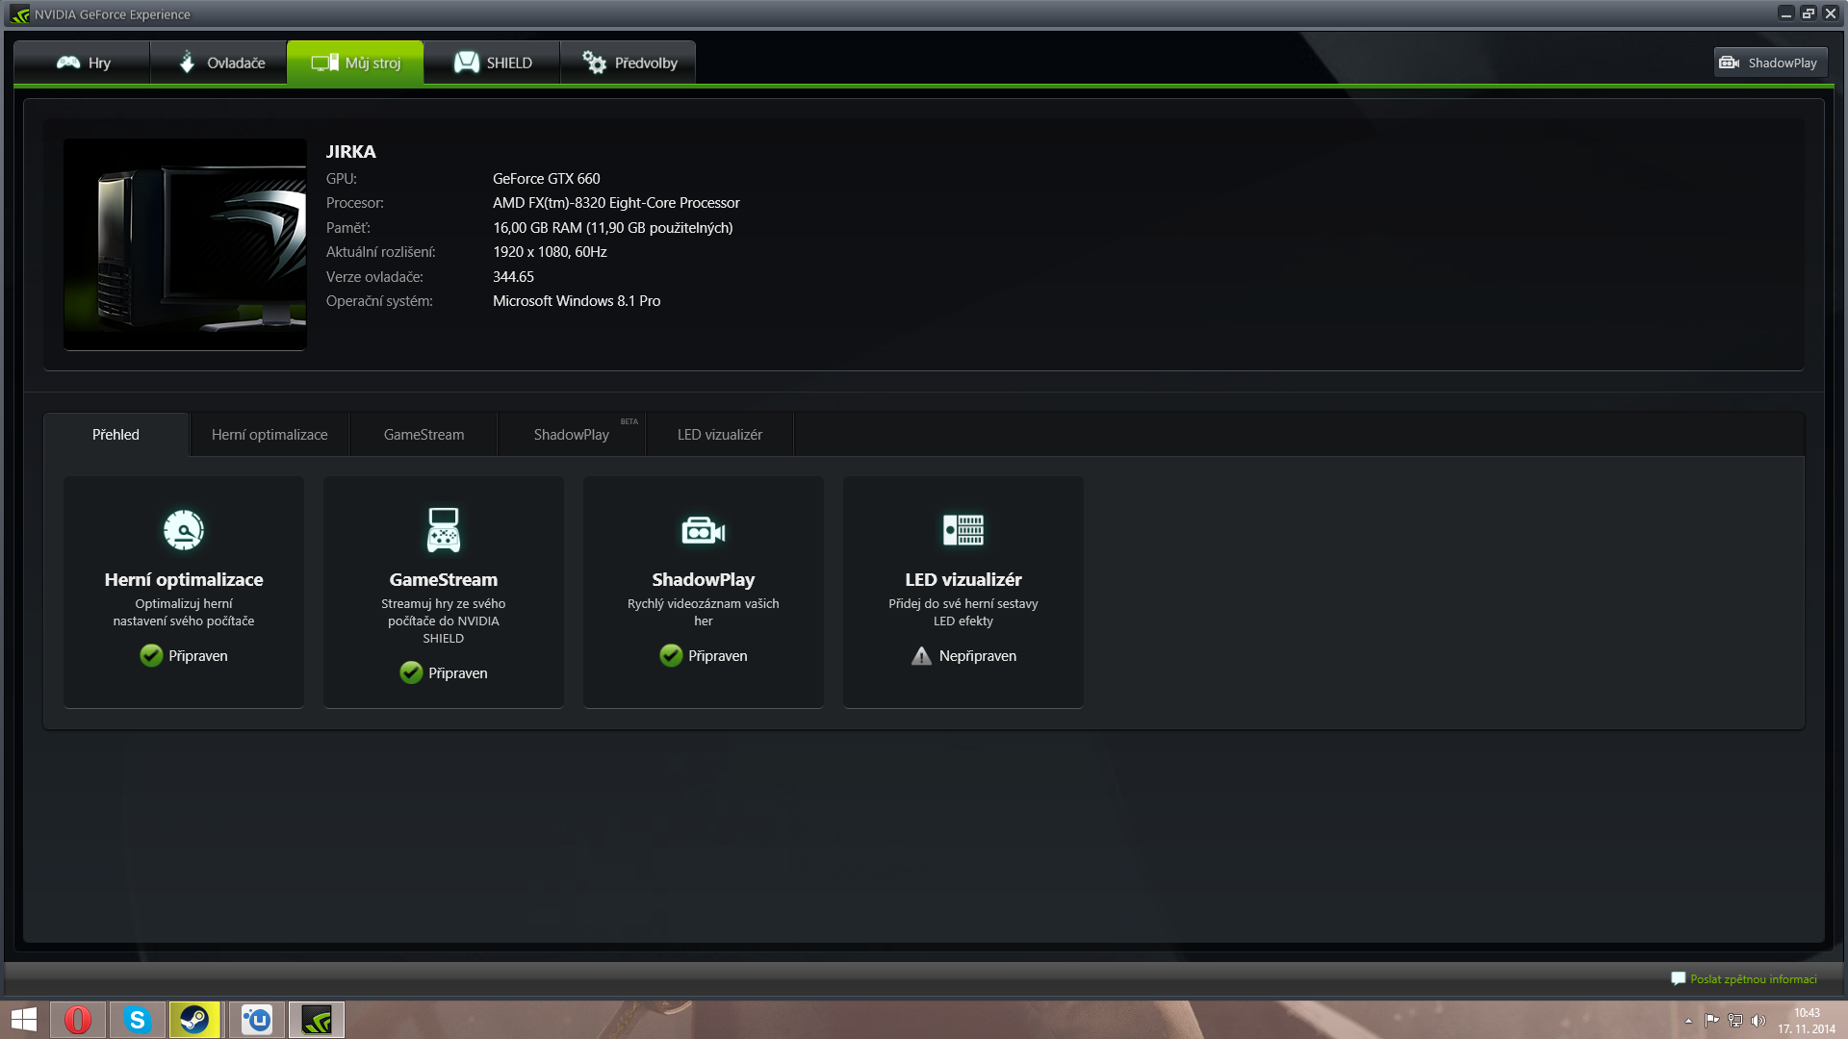This screenshot has width=1848, height=1039.
Task: Open Steam from the taskbar
Action: click(194, 1020)
